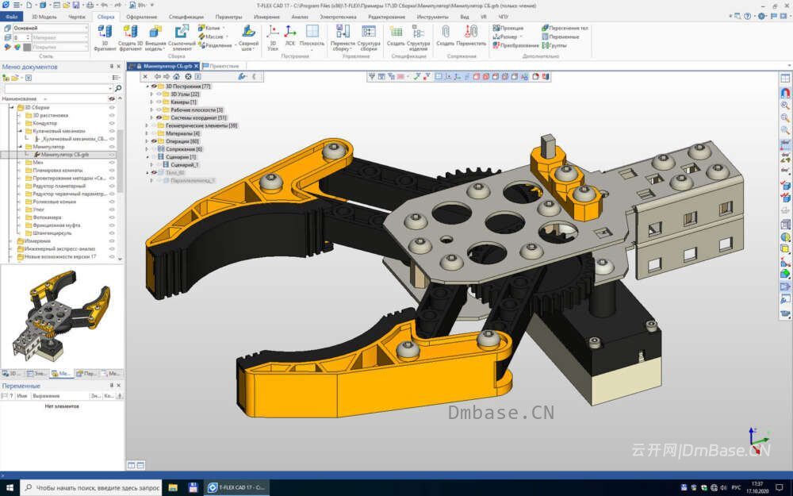The height and width of the screenshot is (496, 793).
Task: Toggle visibility eye of Операции [60]
Action: pos(155,141)
